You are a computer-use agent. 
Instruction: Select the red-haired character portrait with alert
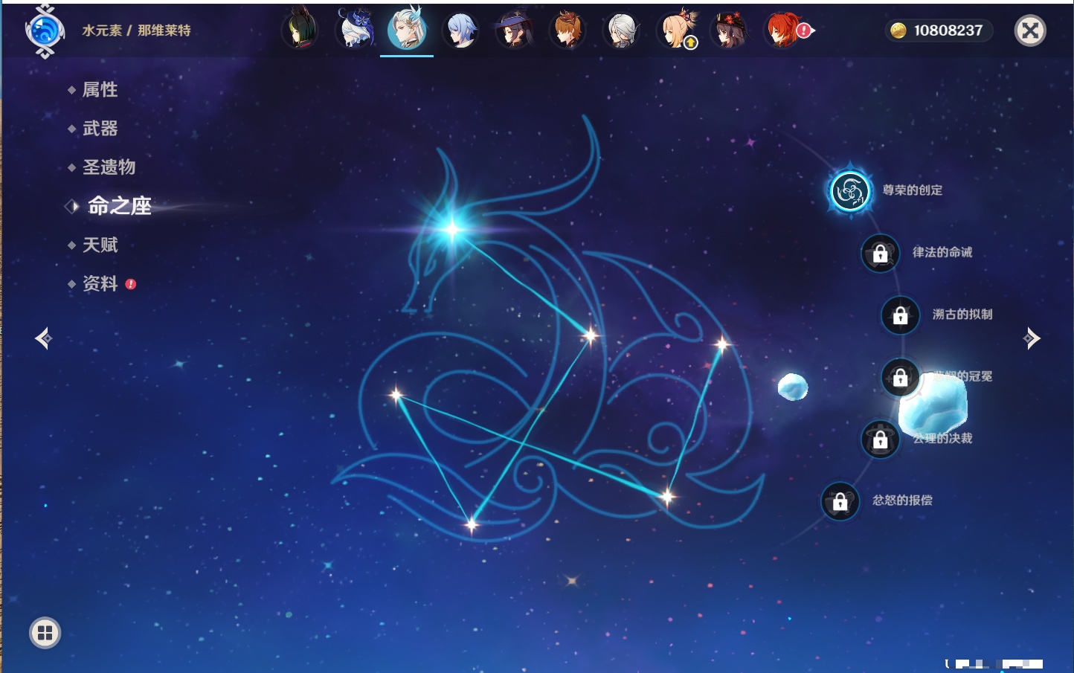782,30
